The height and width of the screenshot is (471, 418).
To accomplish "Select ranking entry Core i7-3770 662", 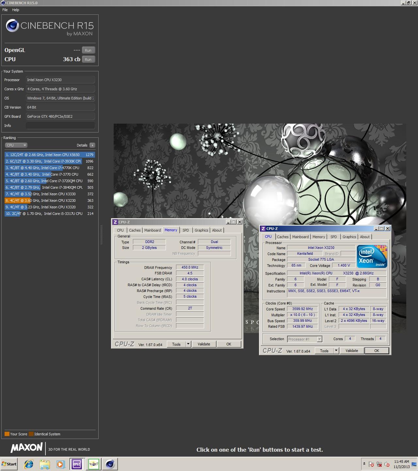I will pos(50,174).
